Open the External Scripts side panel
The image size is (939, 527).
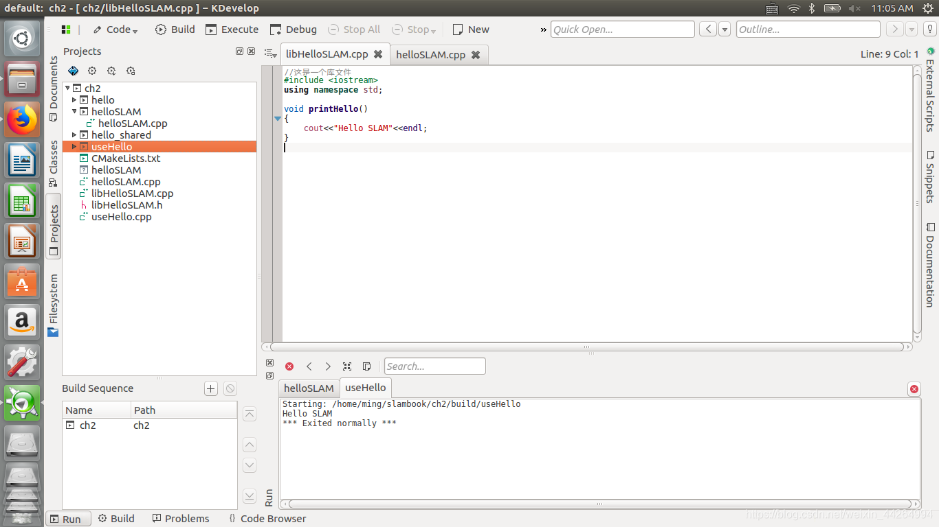click(930, 89)
